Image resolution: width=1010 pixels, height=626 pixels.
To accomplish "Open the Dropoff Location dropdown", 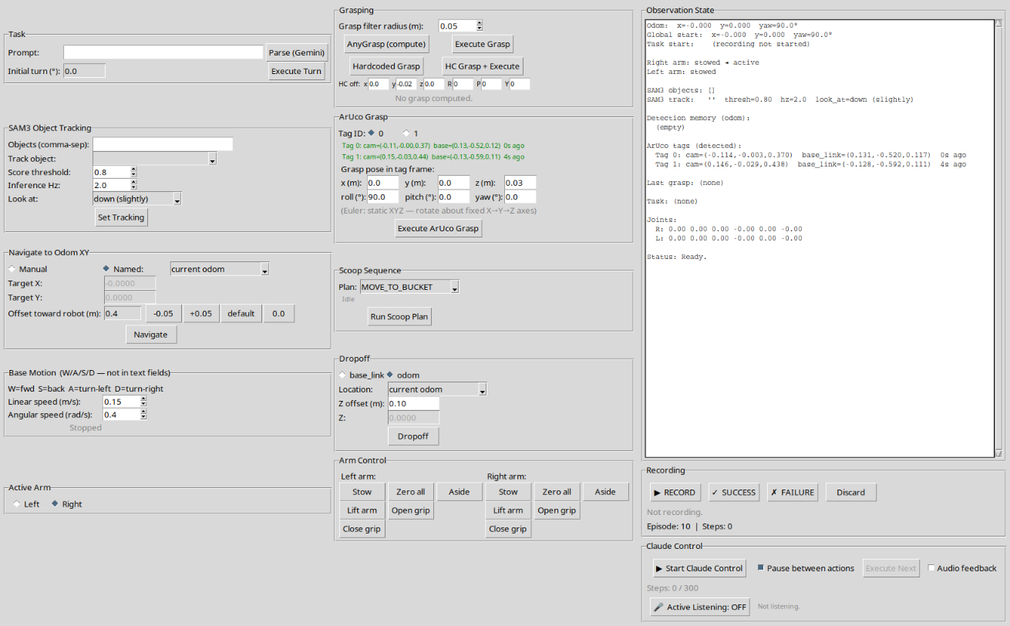I will click(436, 389).
